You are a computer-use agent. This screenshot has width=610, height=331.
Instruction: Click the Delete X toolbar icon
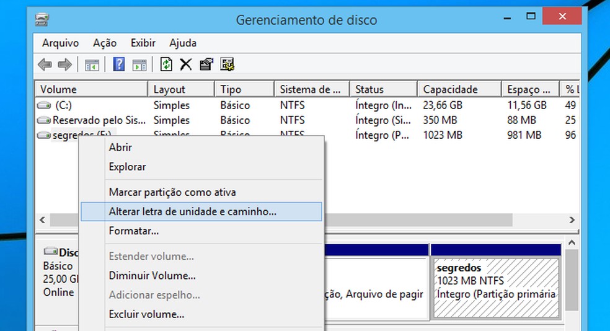point(186,64)
